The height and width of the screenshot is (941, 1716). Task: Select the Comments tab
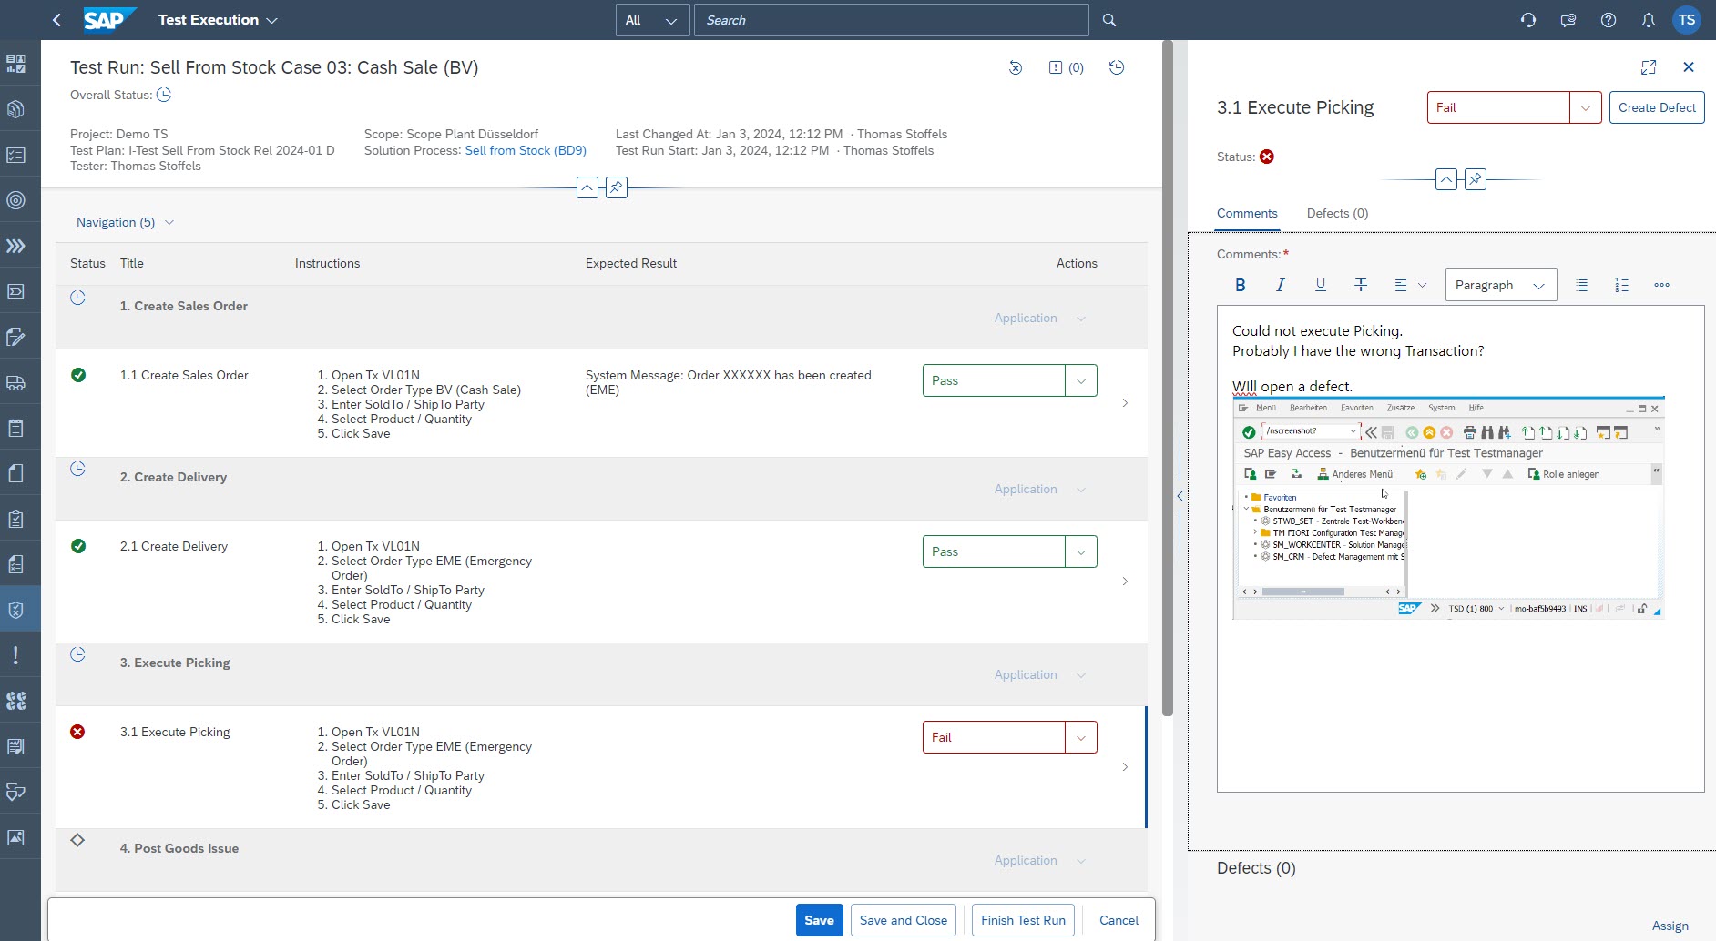pyautogui.click(x=1246, y=213)
